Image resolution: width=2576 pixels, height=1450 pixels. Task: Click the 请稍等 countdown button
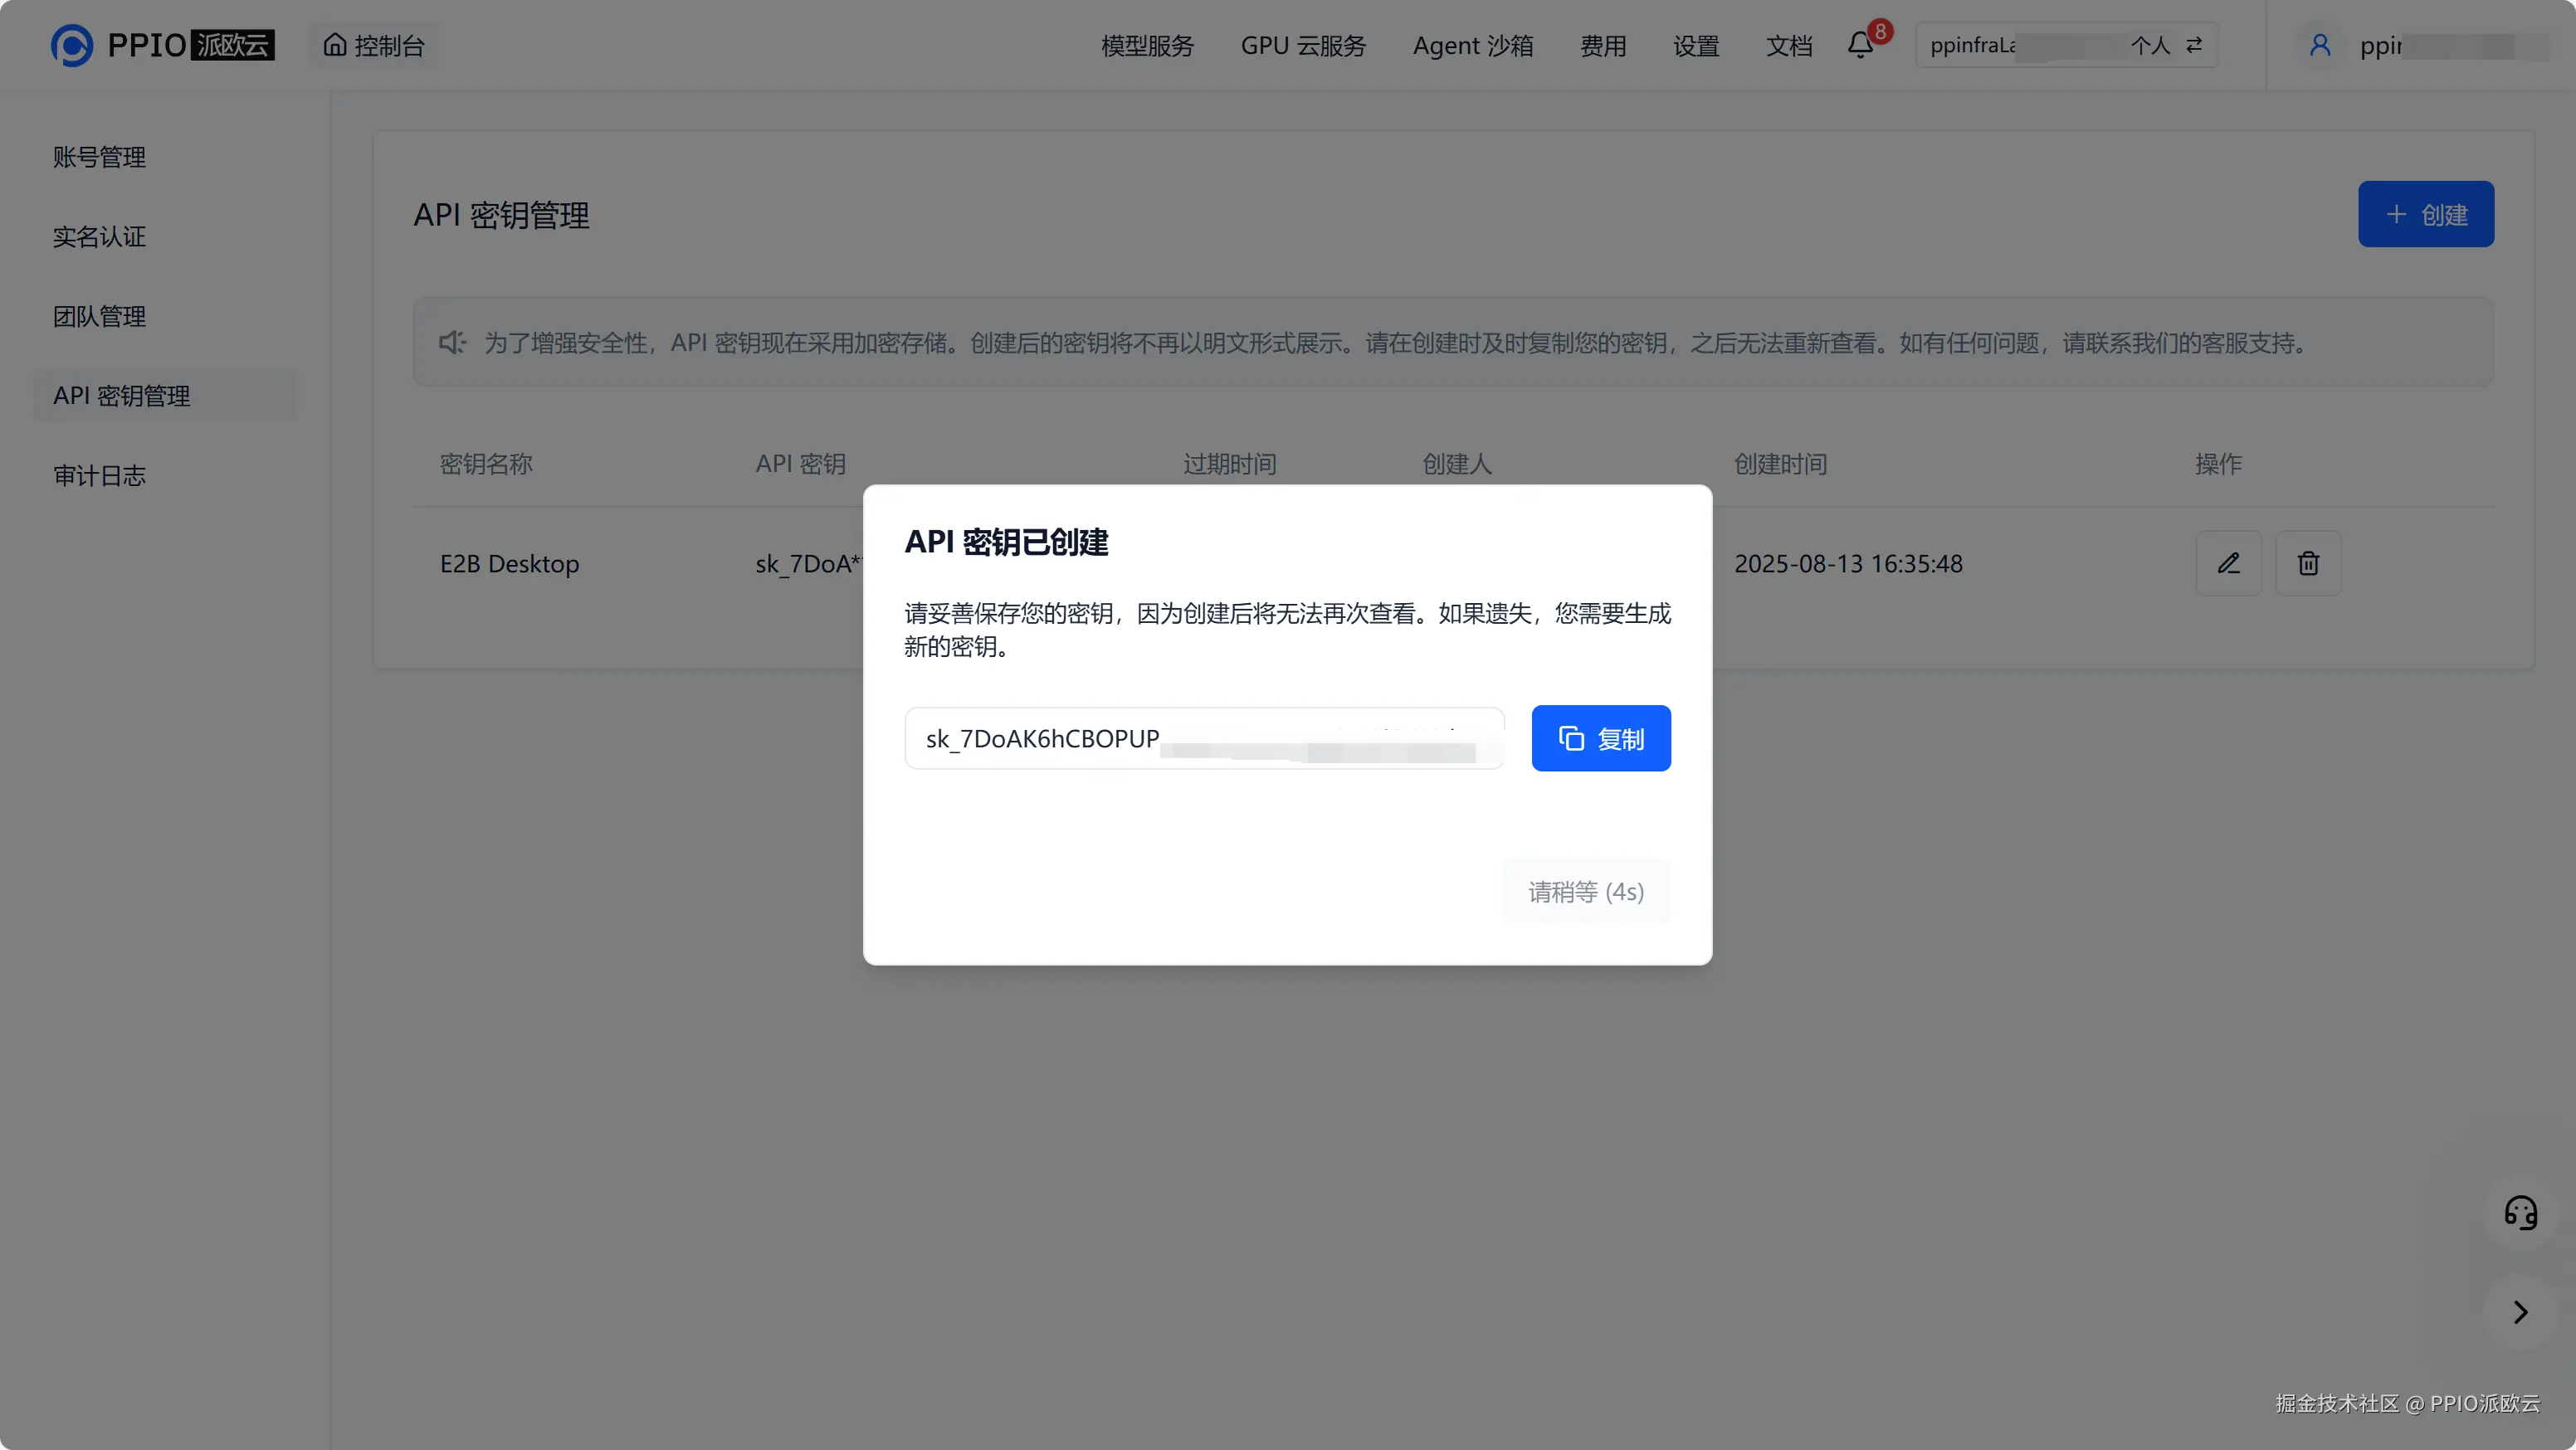pos(1585,892)
